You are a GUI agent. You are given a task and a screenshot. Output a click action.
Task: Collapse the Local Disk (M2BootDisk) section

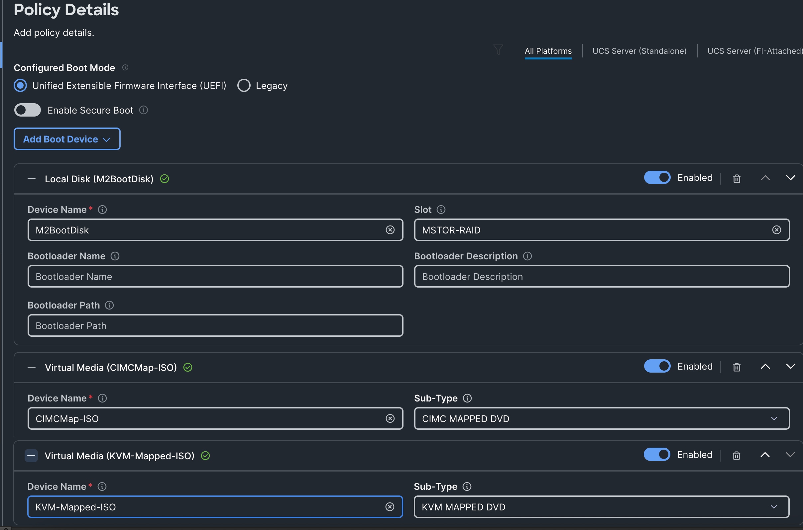tap(32, 179)
